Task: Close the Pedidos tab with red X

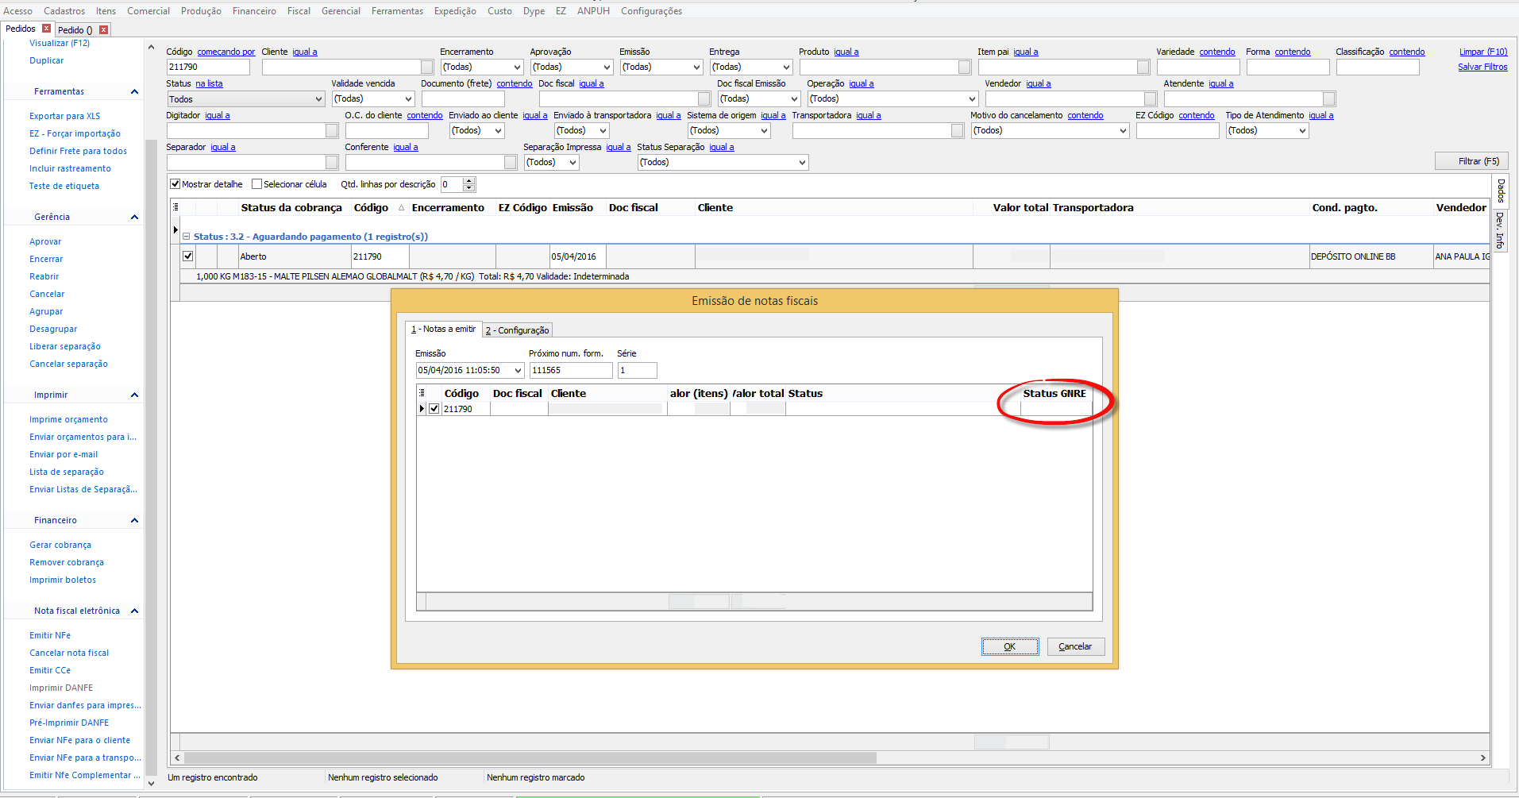Action: tap(46, 29)
